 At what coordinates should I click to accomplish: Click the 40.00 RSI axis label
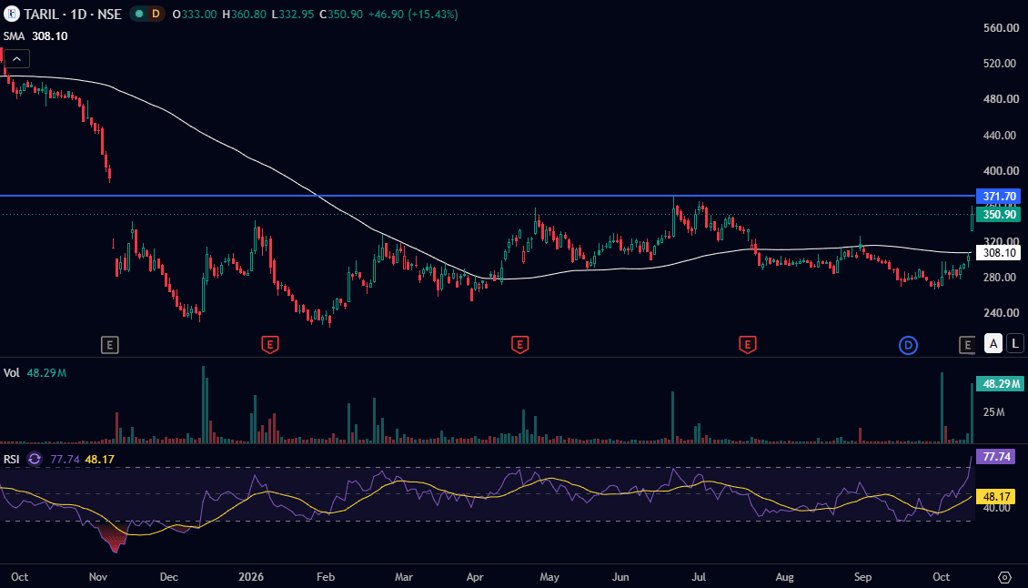pos(997,508)
